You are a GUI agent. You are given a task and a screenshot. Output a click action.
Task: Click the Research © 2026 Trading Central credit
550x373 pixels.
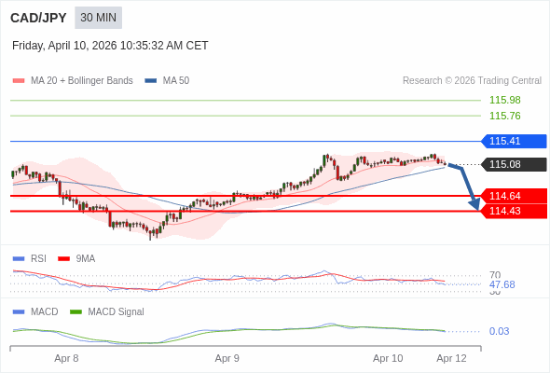tap(472, 81)
